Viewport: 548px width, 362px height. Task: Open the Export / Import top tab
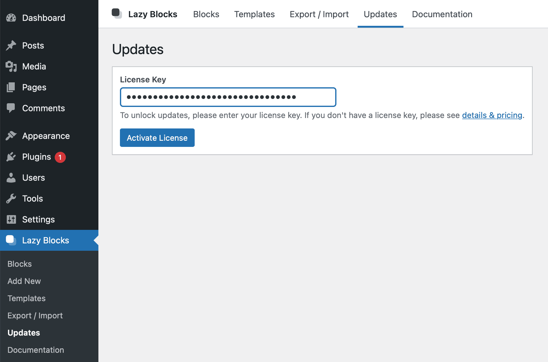point(319,14)
